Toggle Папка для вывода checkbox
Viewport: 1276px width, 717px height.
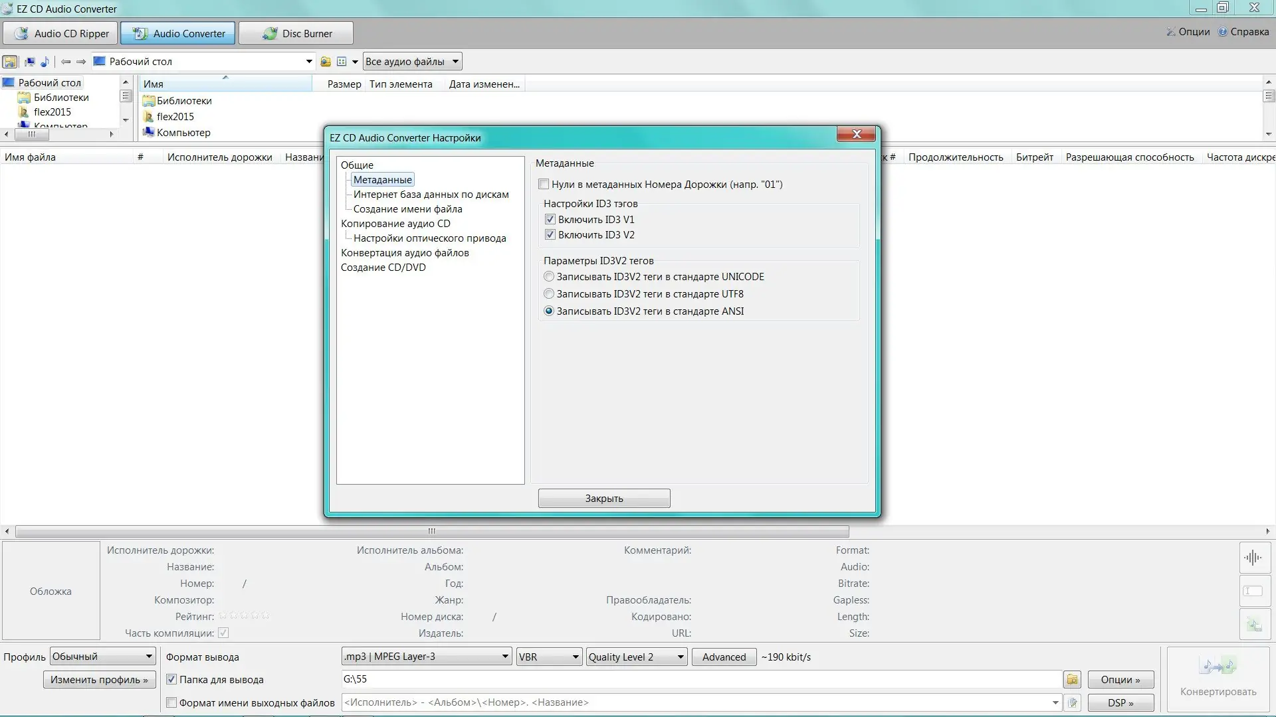[171, 679]
